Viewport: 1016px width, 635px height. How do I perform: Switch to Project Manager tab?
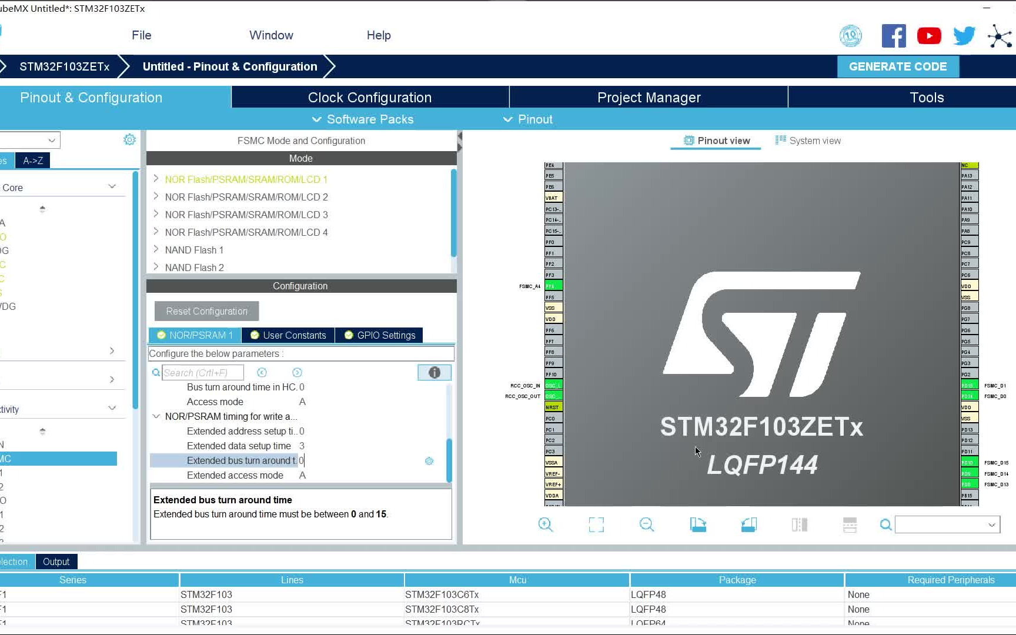point(649,98)
